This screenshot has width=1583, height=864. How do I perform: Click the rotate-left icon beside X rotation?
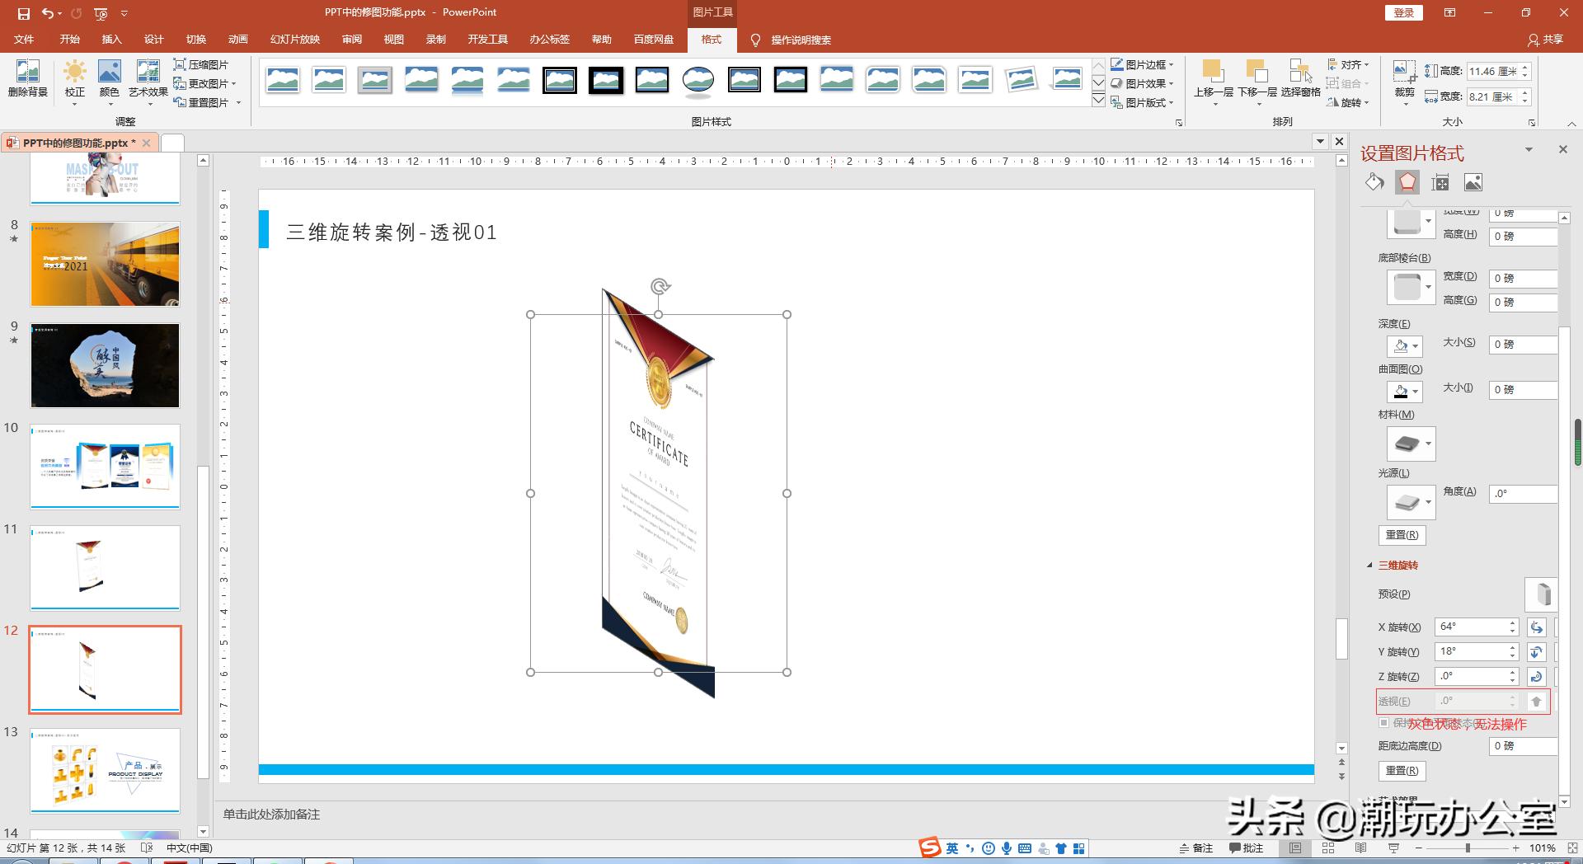pyautogui.click(x=1536, y=627)
